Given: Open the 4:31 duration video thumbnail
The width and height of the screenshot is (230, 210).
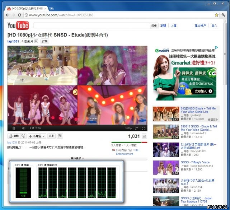Looking at the screenshot, I should 166,186.
